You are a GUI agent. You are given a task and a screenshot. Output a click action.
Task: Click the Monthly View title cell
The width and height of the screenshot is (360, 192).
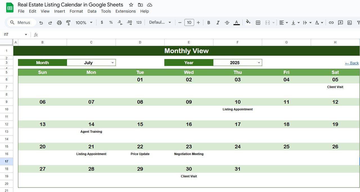[x=186, y=51]
